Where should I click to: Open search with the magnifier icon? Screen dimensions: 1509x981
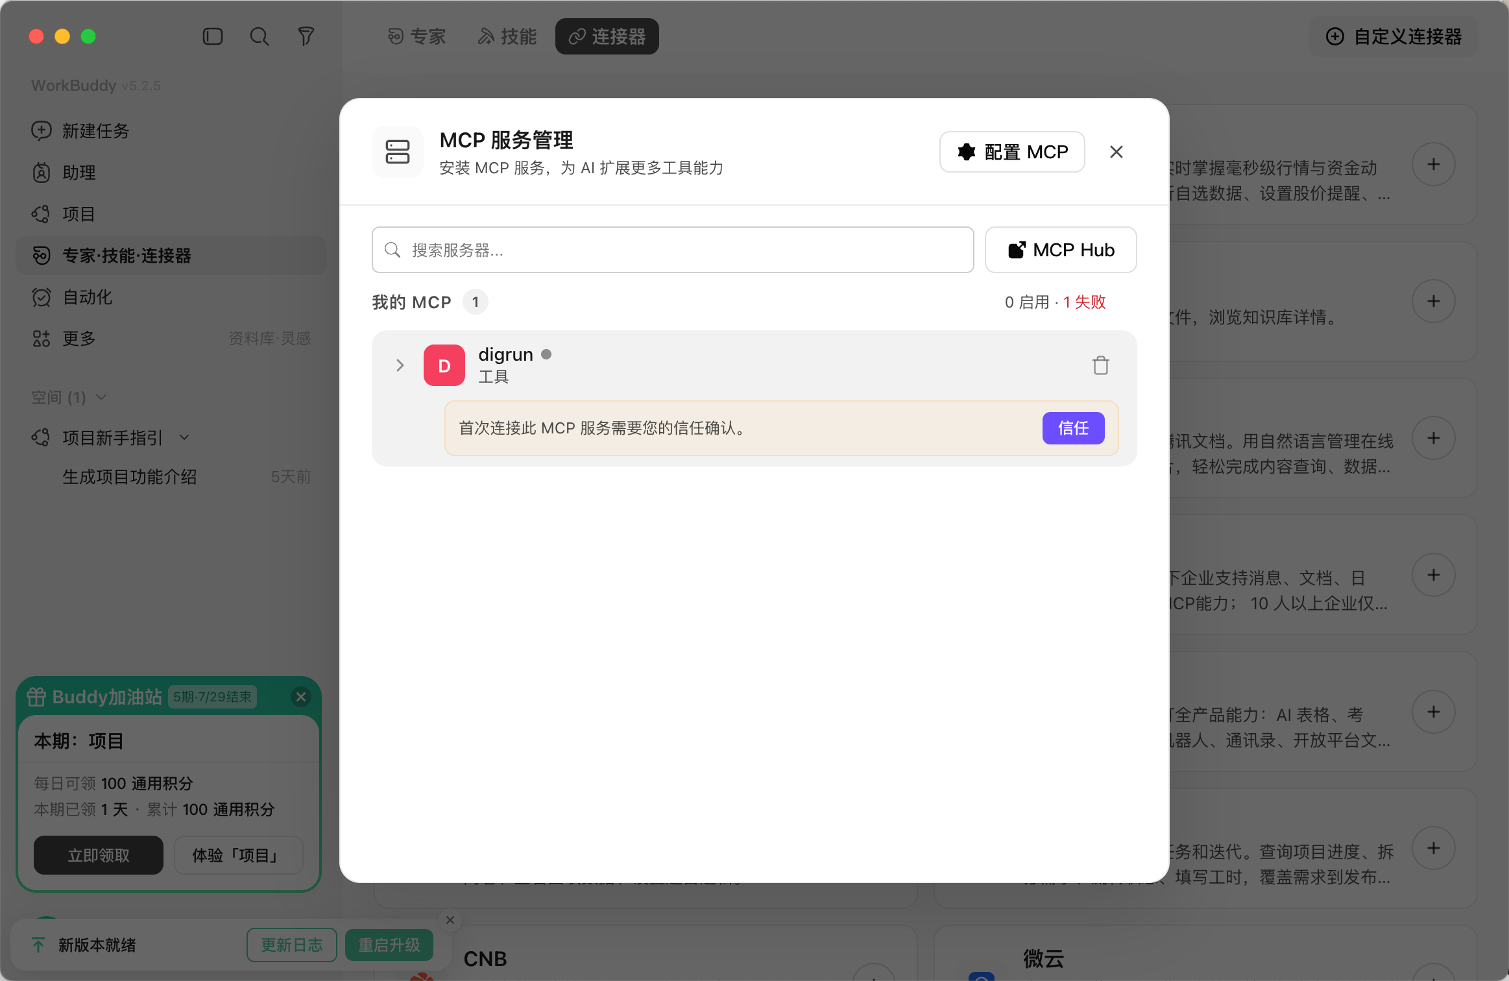tap(260, 36)
